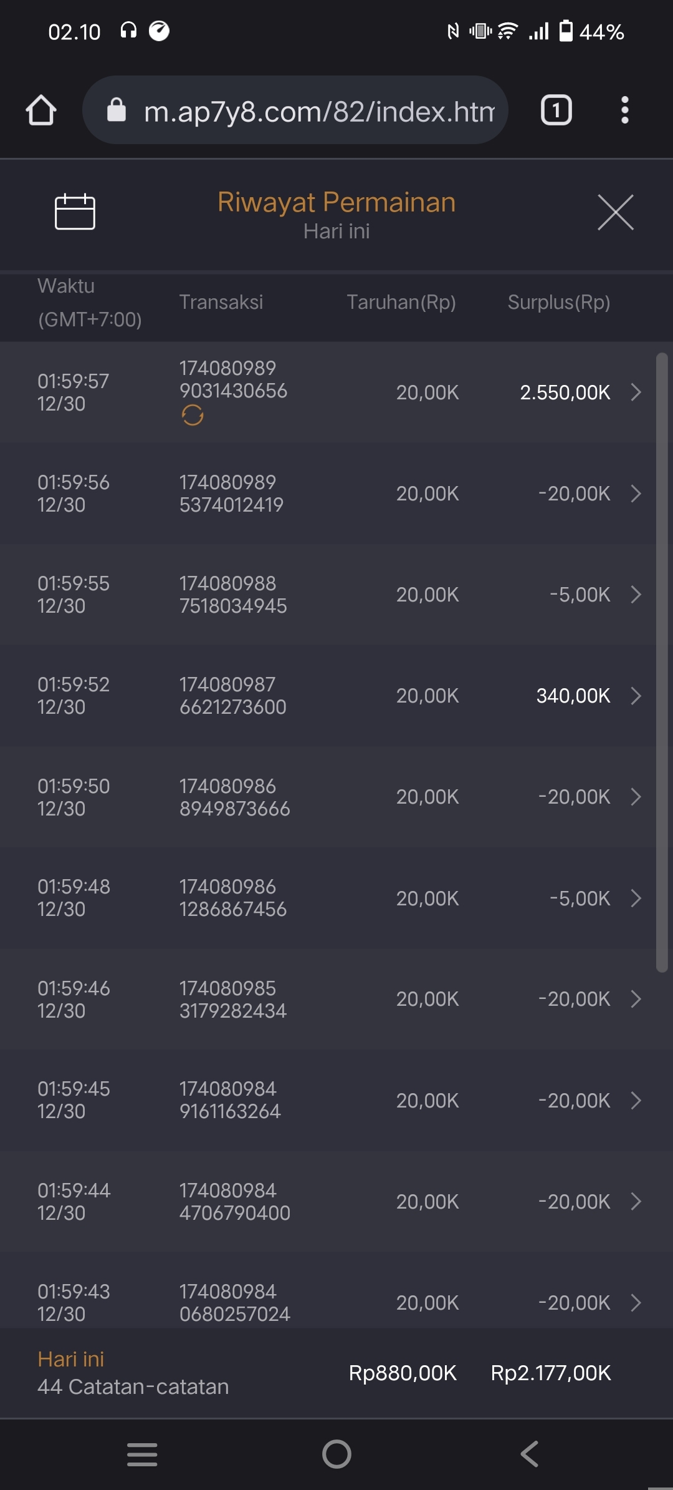Open the Android recent apps button
Screen dimensions: 673x1490
[142, 1454]
